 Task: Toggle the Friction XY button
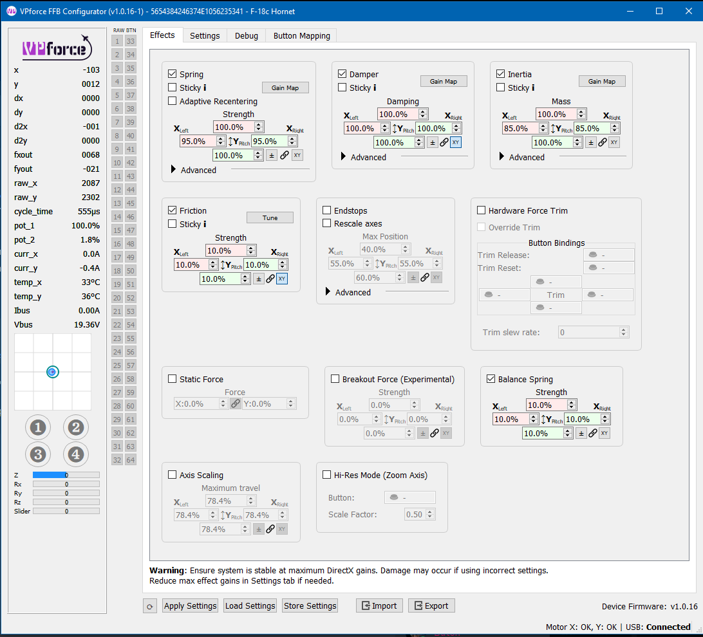coord(282,279)
